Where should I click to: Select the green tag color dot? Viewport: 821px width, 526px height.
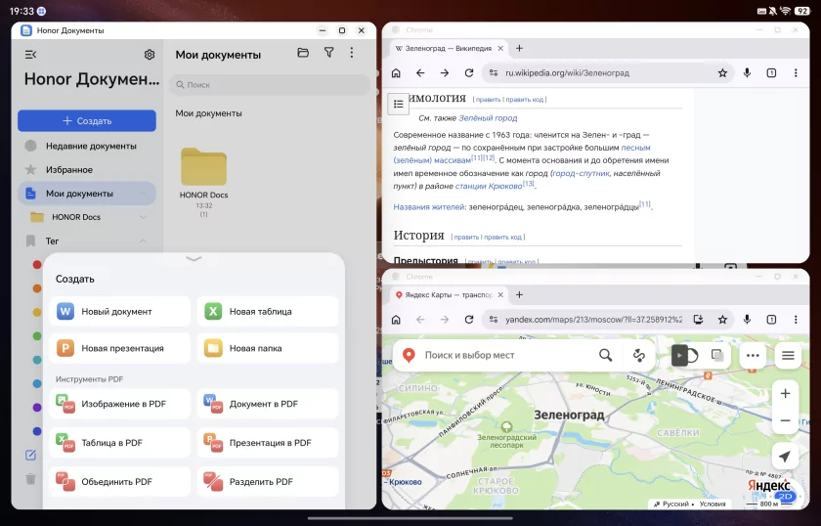point(37,335)
